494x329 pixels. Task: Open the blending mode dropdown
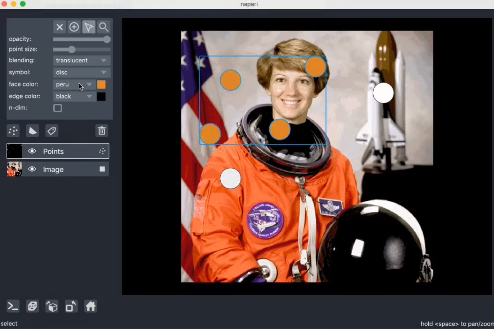[x=82, y=60]
